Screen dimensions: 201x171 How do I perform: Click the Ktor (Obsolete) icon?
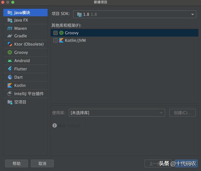click(10, 44)
